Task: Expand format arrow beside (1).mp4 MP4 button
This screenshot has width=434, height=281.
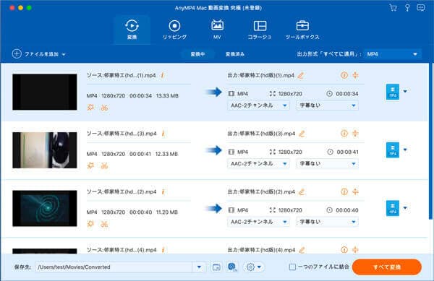Action: (x=405, y=91)
